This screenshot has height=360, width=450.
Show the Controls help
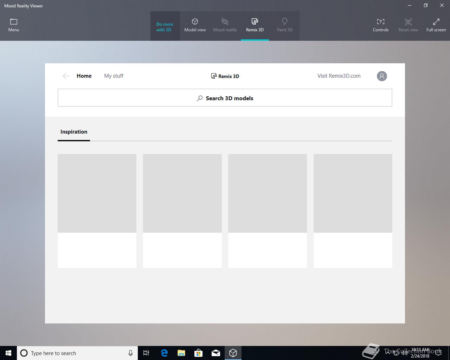pos(381,26)
